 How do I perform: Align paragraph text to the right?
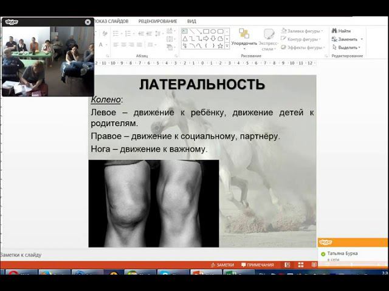pyautogui.click(x=131, y=45)
